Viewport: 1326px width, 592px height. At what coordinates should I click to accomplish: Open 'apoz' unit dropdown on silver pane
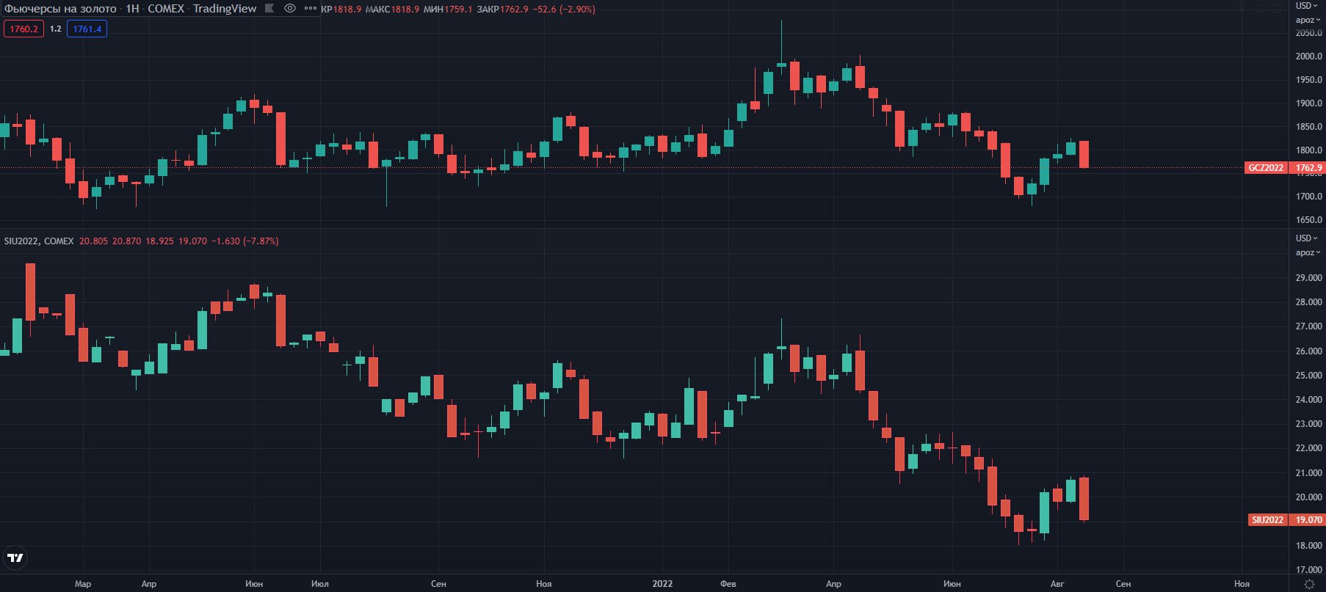pos(1308,252)
